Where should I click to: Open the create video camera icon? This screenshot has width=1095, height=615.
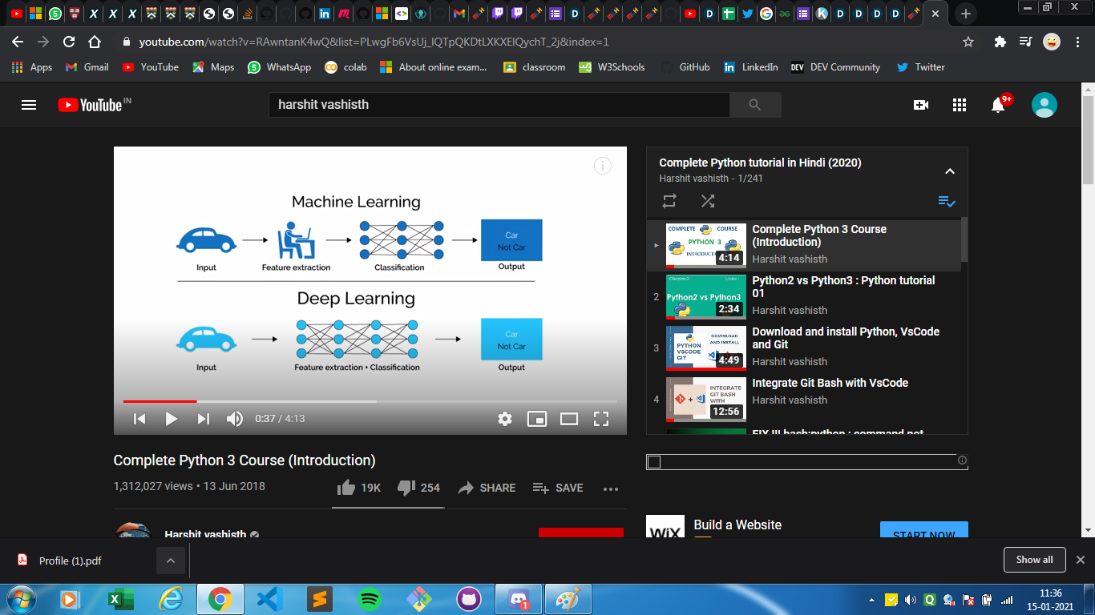click(x=920, y=105)
